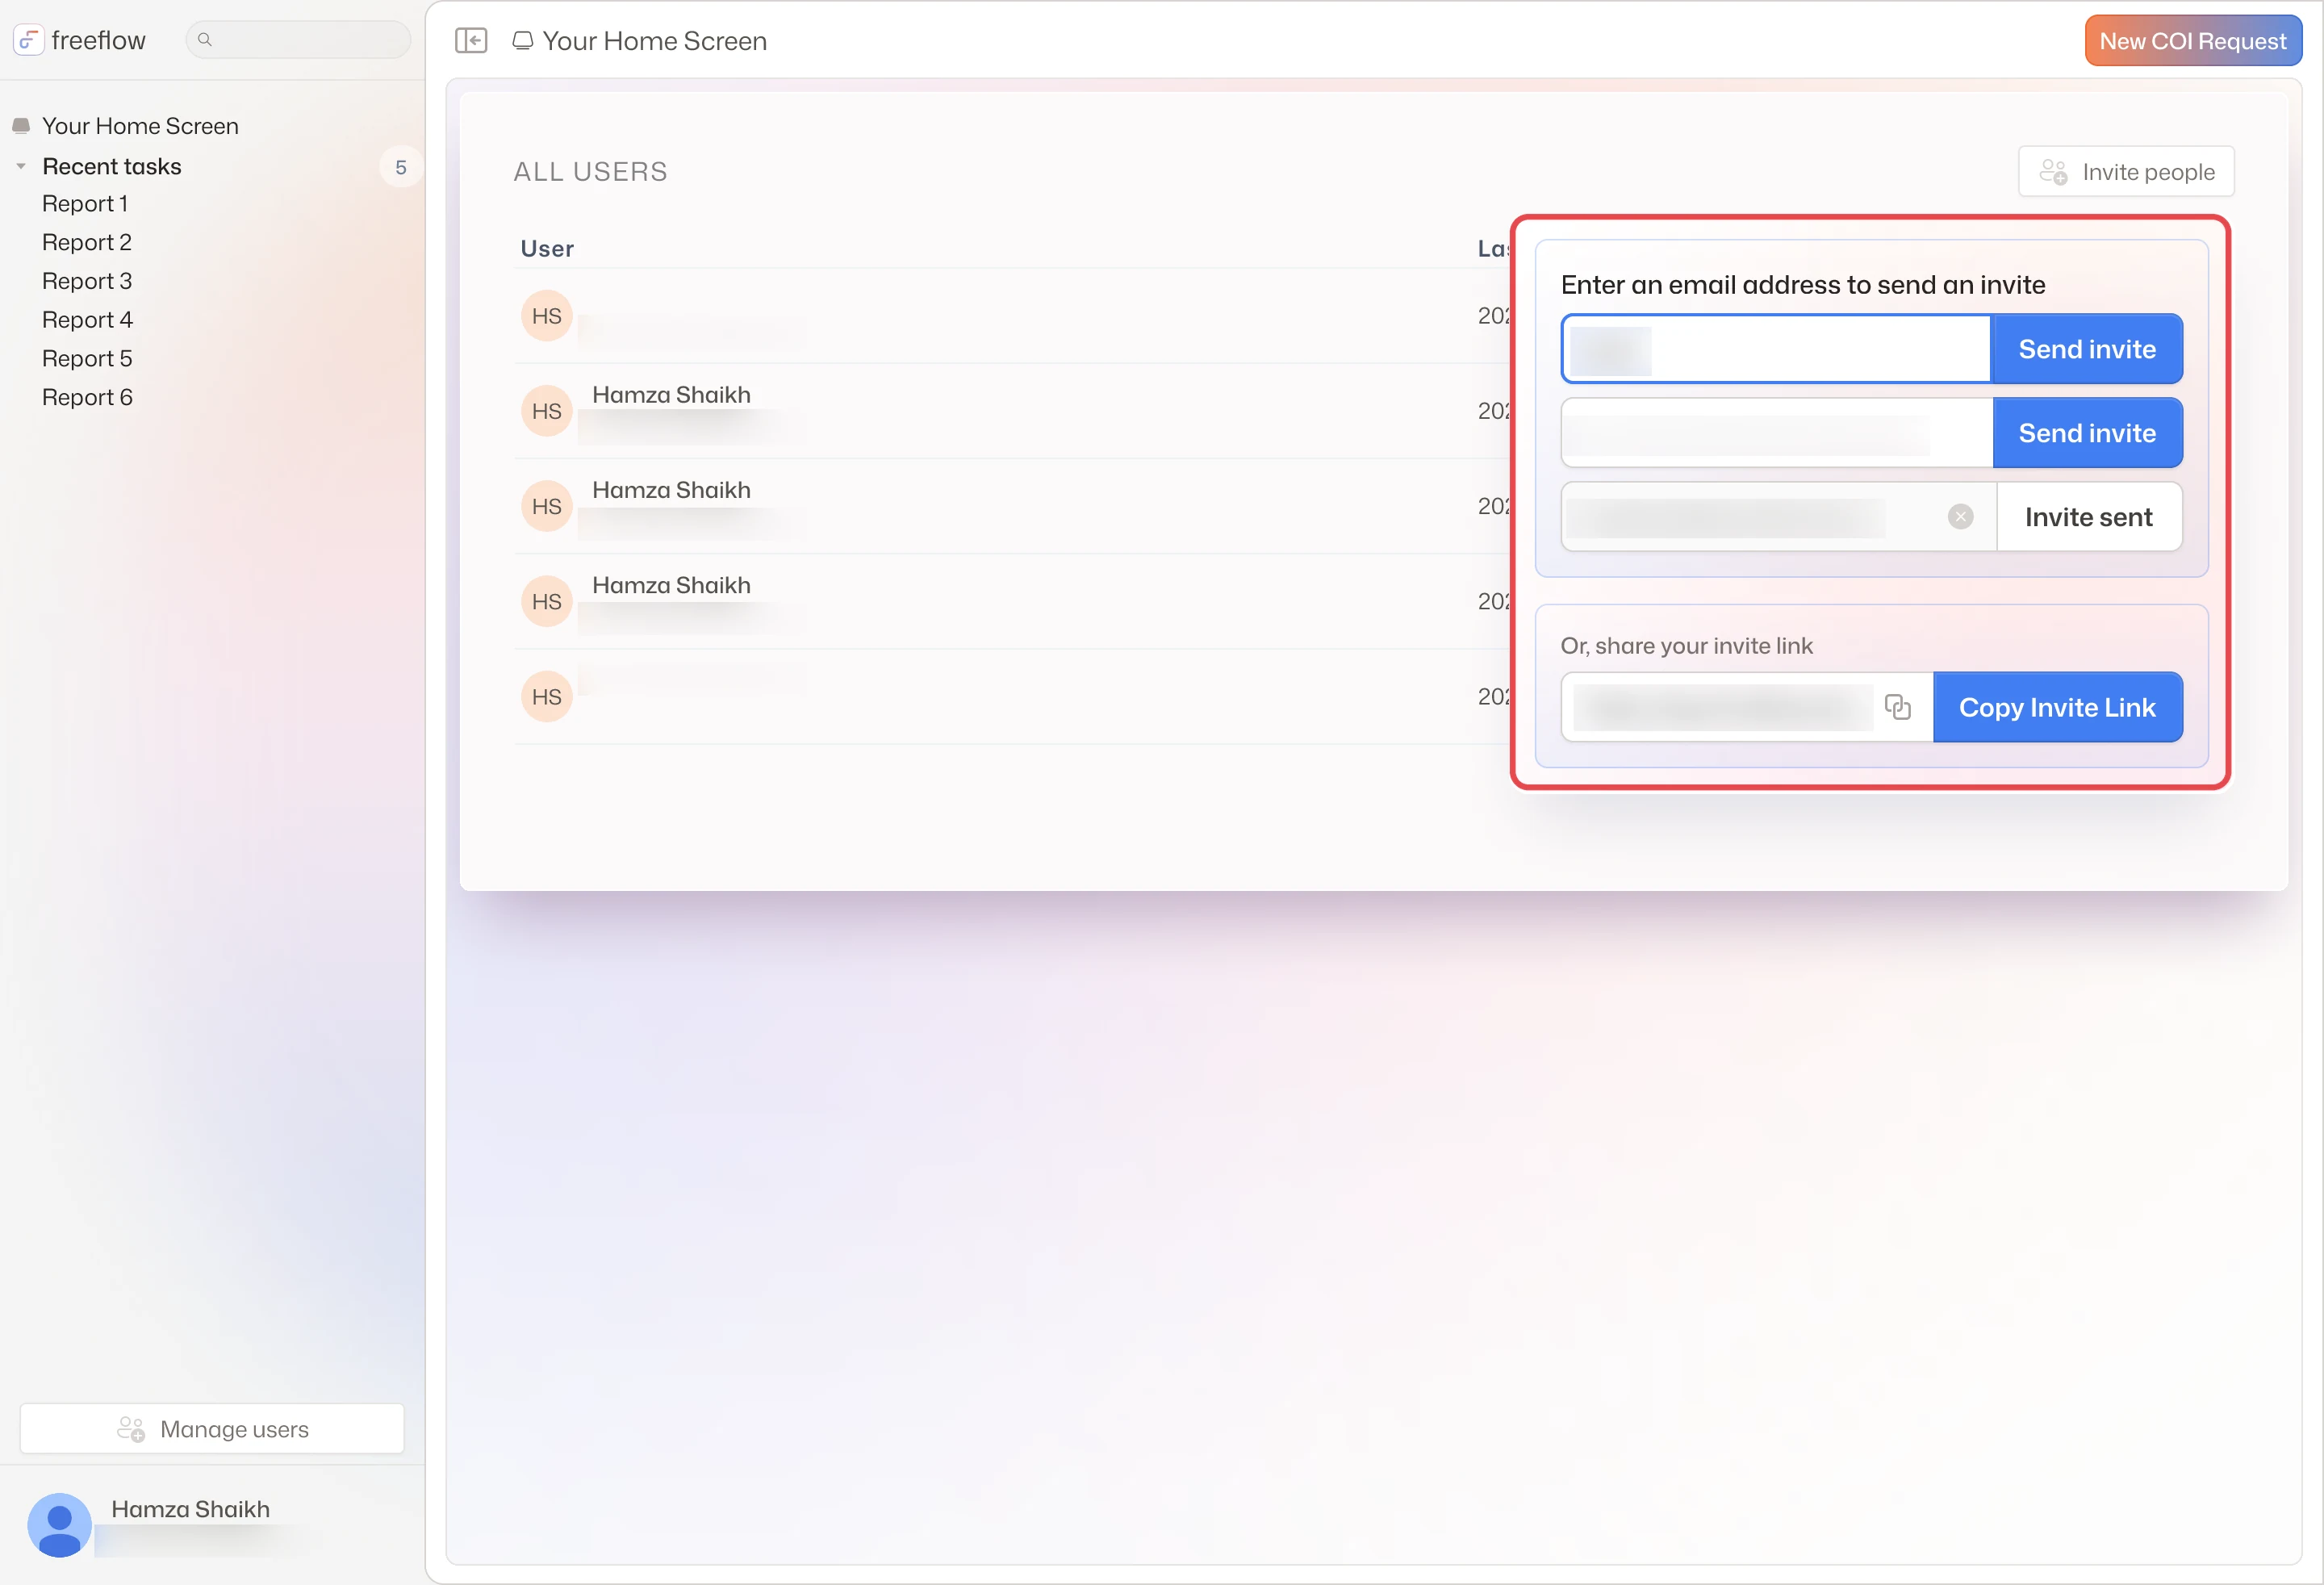
Task: Open Your Home Screen in the sidebar
Action: pyautogui.click(x=140, y=126)
